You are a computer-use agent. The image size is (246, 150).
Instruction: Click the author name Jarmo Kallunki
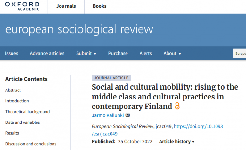tap(108, 115)
